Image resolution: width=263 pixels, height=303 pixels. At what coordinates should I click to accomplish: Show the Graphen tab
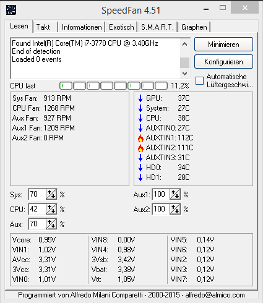[194, 27]
